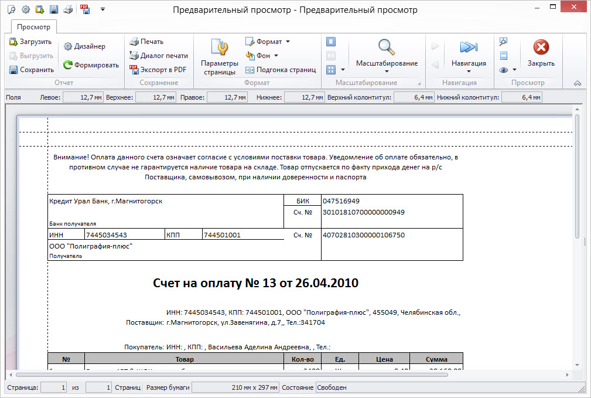Open the multi-page grid dropdown arrow
Screen dimensions: 591x398
pyautogui.click(x=343, y=70)
